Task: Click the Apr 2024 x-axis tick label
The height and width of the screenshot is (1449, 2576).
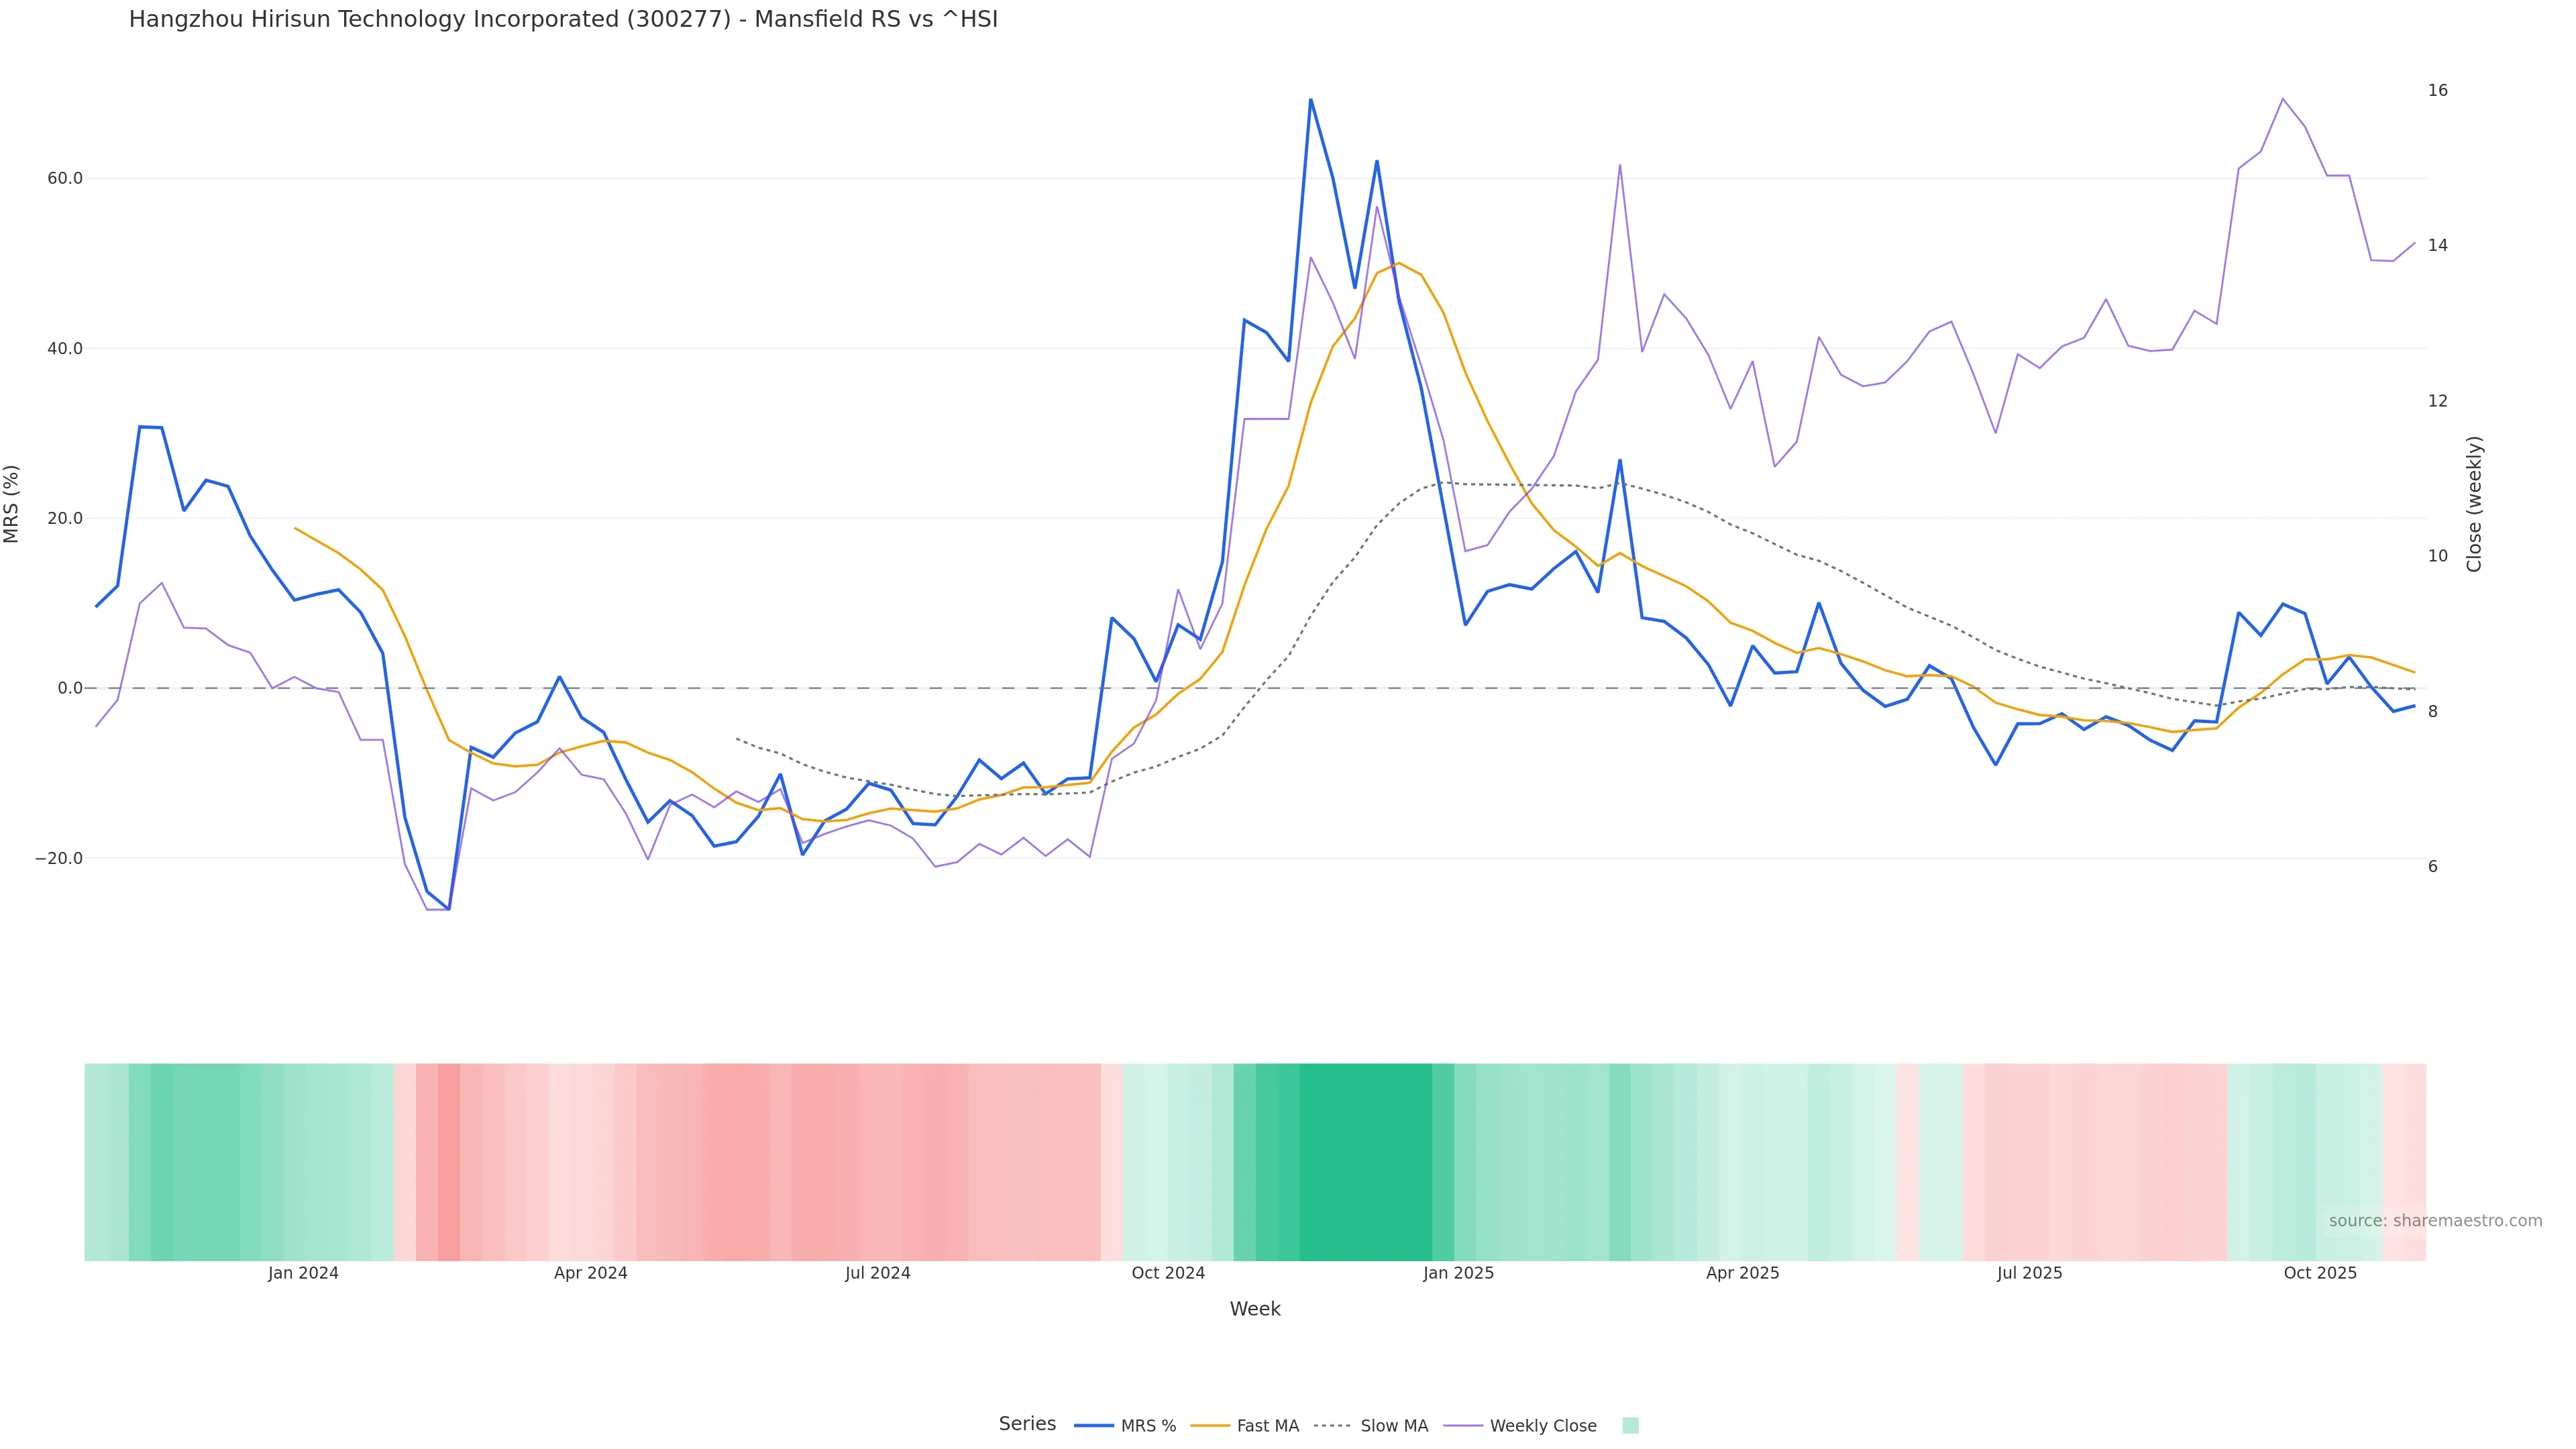Action: [590, 1273]
